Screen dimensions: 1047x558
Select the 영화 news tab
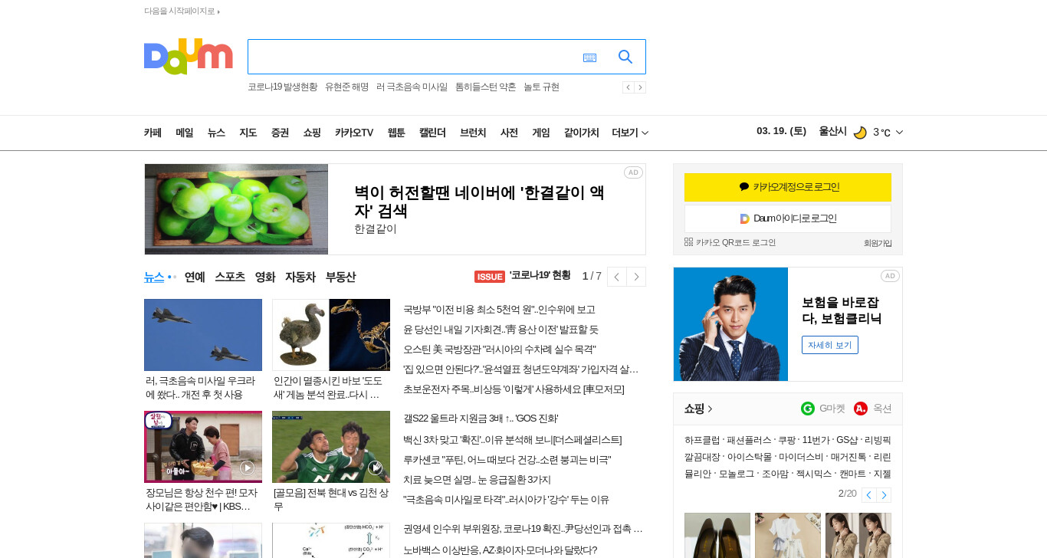[265, 277]
